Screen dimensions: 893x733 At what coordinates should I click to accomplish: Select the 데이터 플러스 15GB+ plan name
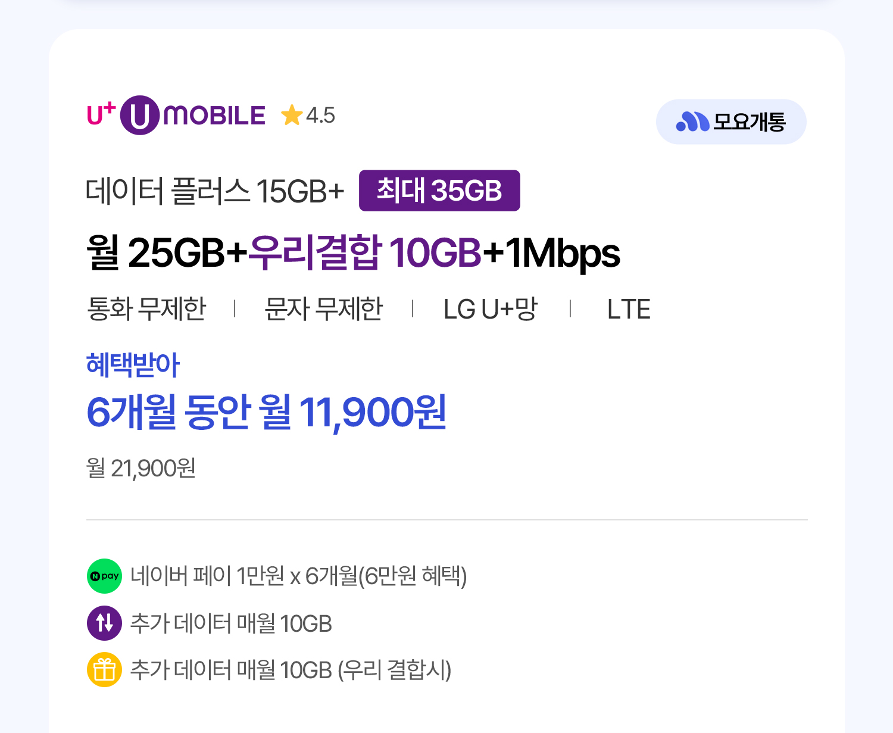[215, 191]
